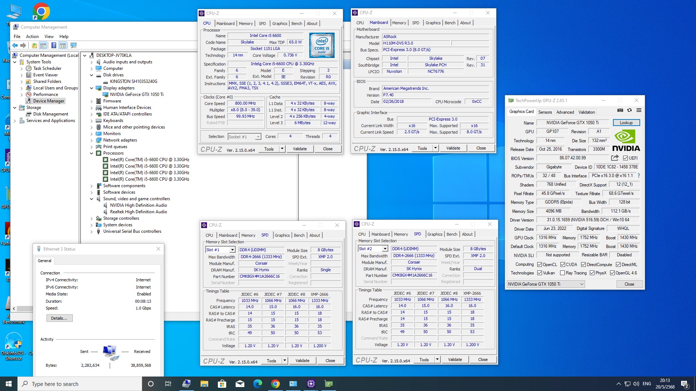
Task: Click the Scan for hardware changes monitor icon
Action: pyautogui.click(x=74, y=46)
